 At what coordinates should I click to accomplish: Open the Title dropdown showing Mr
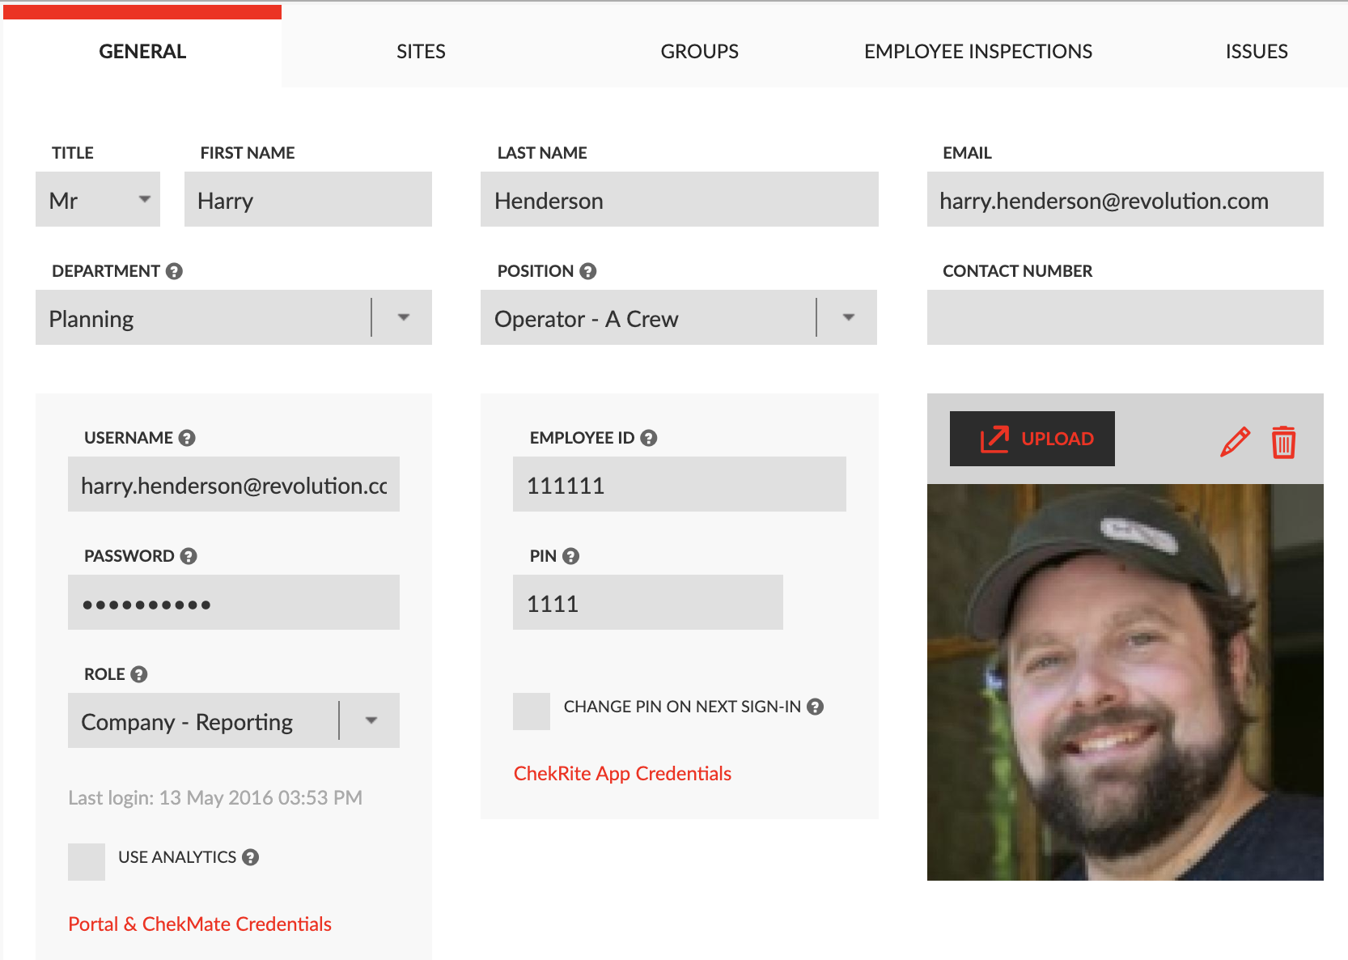tap(98, 199)
